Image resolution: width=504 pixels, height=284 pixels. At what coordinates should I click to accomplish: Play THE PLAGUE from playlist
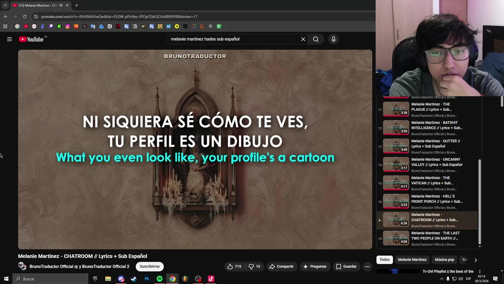pyautogui.click(x=427, y=110)
